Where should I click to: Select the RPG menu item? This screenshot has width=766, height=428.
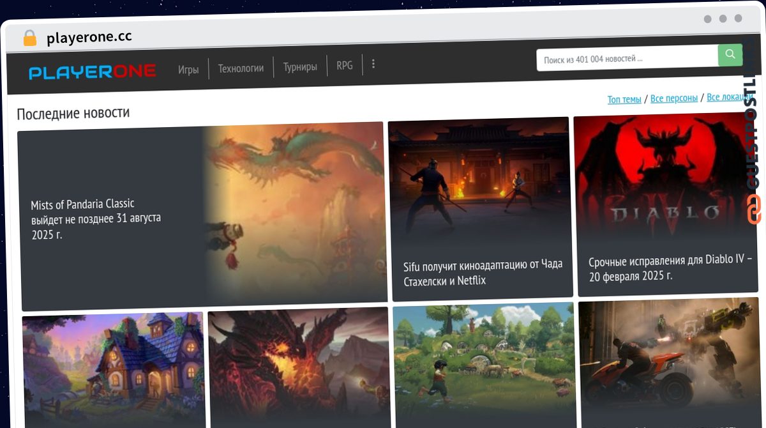click(345, 65)
